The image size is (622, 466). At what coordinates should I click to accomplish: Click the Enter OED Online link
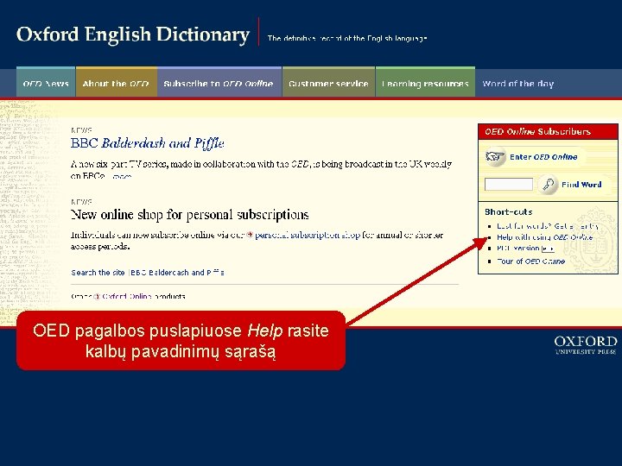click(543, 157)
